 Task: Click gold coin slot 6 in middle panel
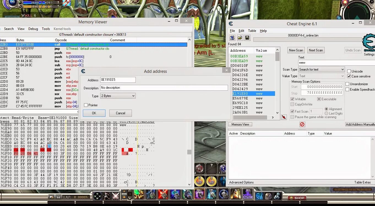tap(199, 181)
